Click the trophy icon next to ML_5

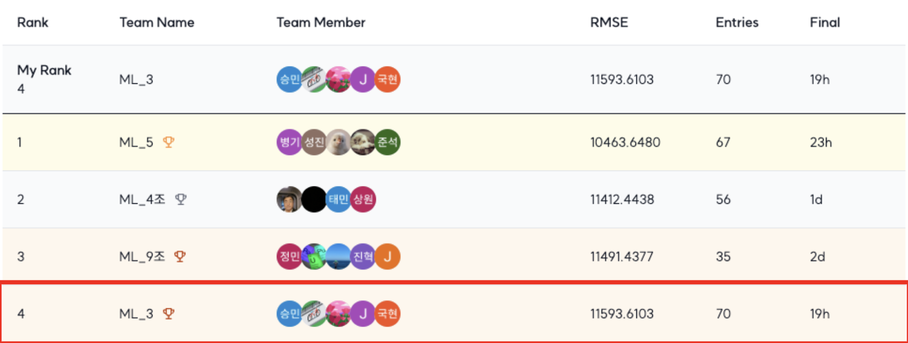[x=168, y=142]
